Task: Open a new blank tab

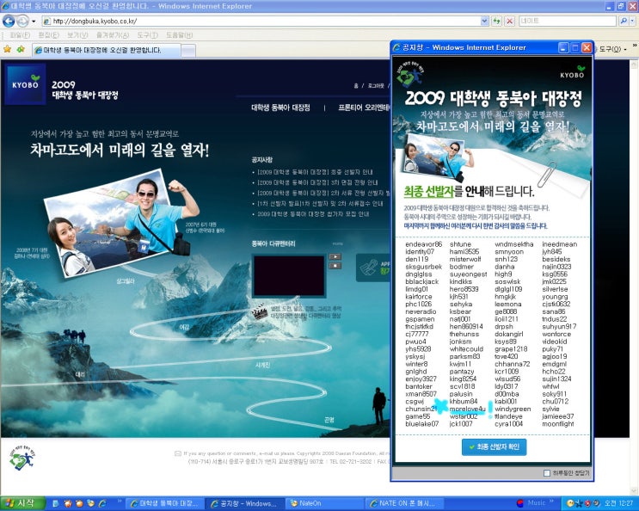Action: [x=187, y=51]
